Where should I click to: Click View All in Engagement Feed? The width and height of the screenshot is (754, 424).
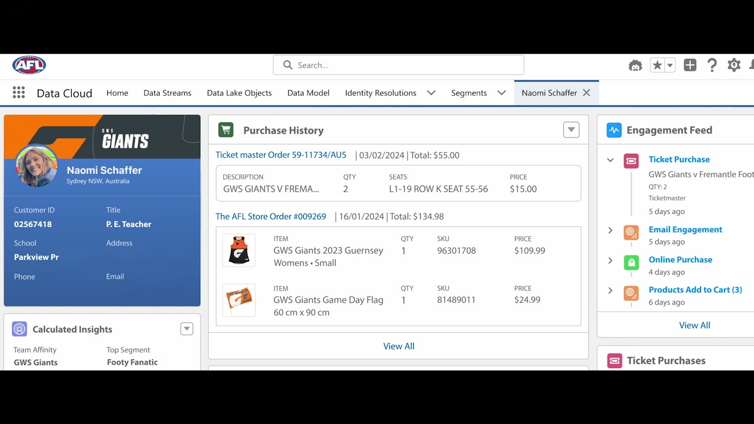tap(695, 325)
